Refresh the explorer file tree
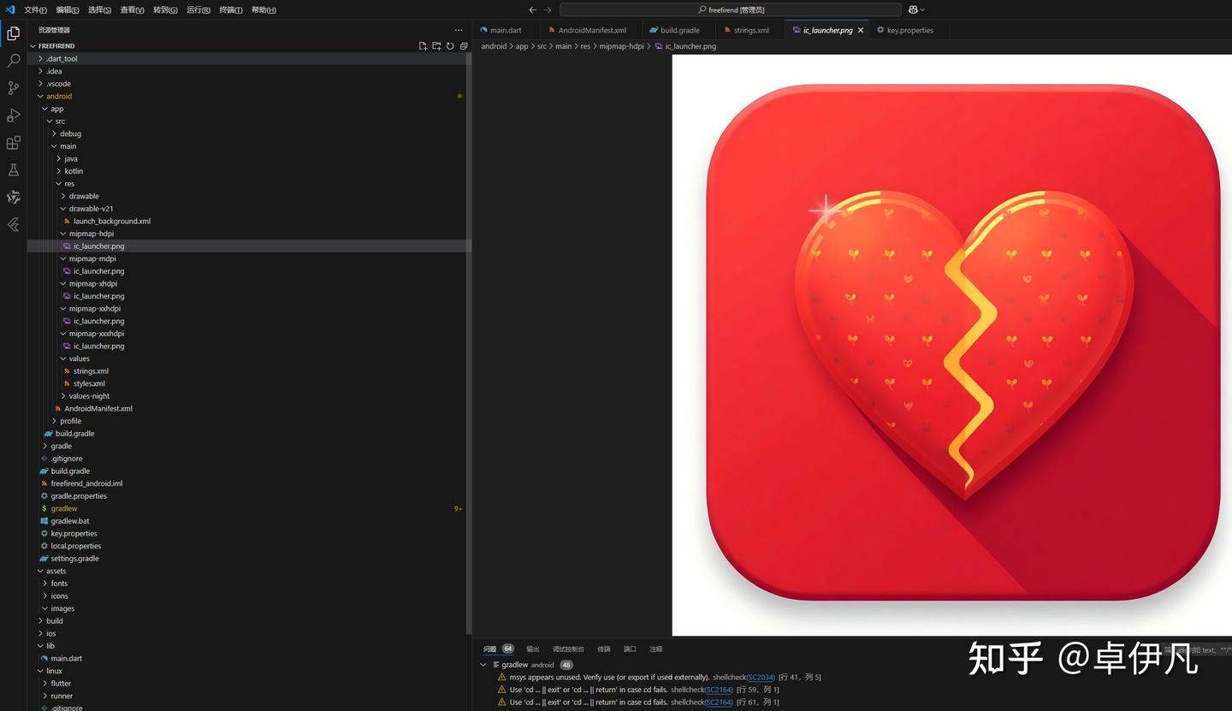 tap(450, 46)
